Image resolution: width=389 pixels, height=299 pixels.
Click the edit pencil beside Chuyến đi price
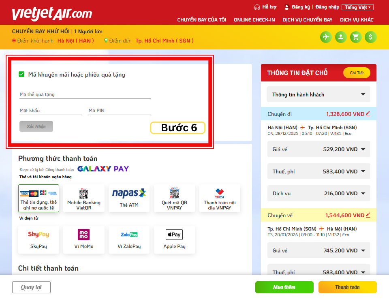pos(368,114)
